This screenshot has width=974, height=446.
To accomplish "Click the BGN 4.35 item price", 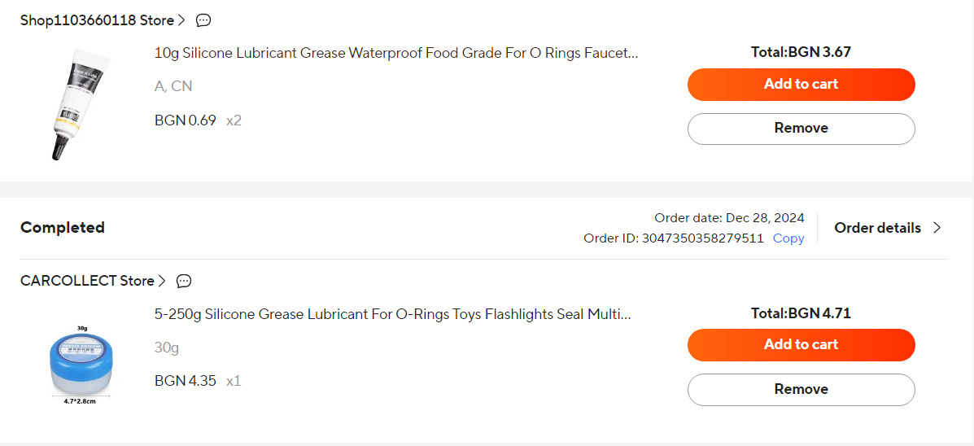I will [x=186, y=381].
